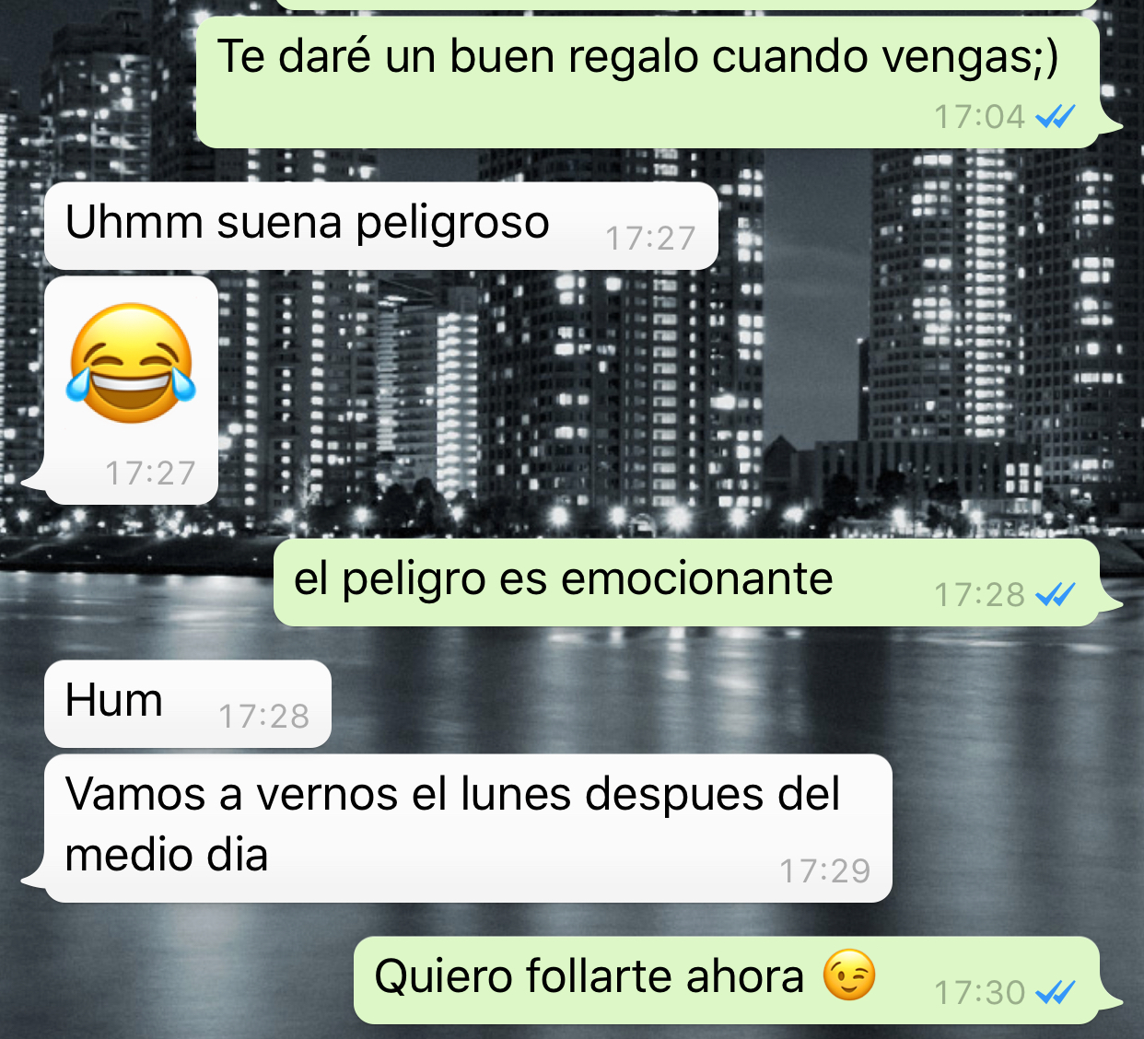This screenshot has width=1144, height=1039.
Task: Tap the winking face emoji in last message
Action: coord(849,976)
